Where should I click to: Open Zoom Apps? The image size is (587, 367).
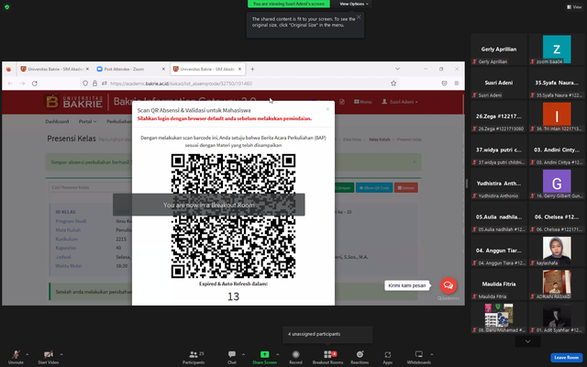click(387, 357)
